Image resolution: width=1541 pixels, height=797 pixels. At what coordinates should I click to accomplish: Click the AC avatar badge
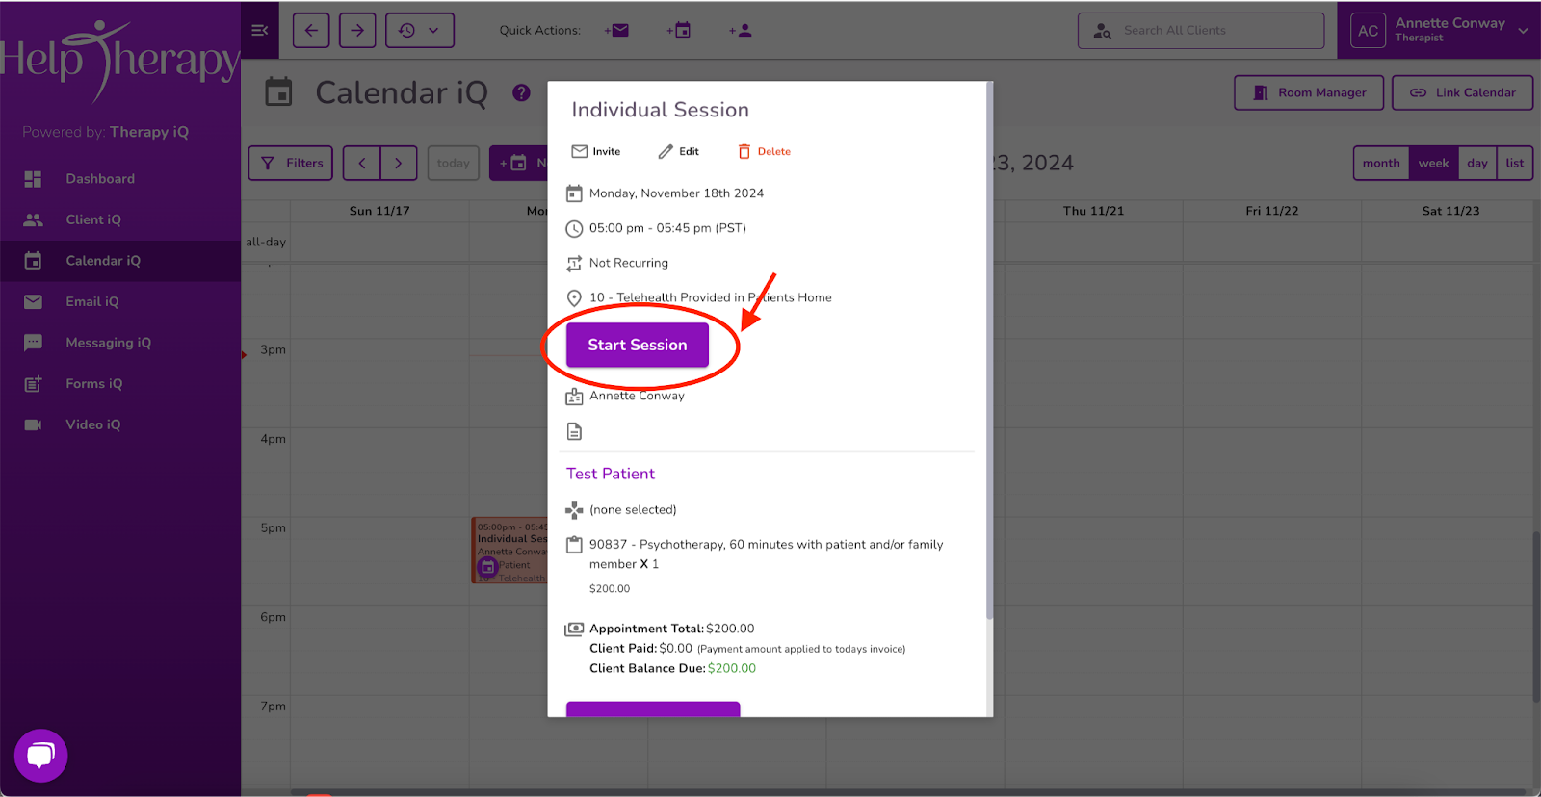click(x=1368, y=30)
